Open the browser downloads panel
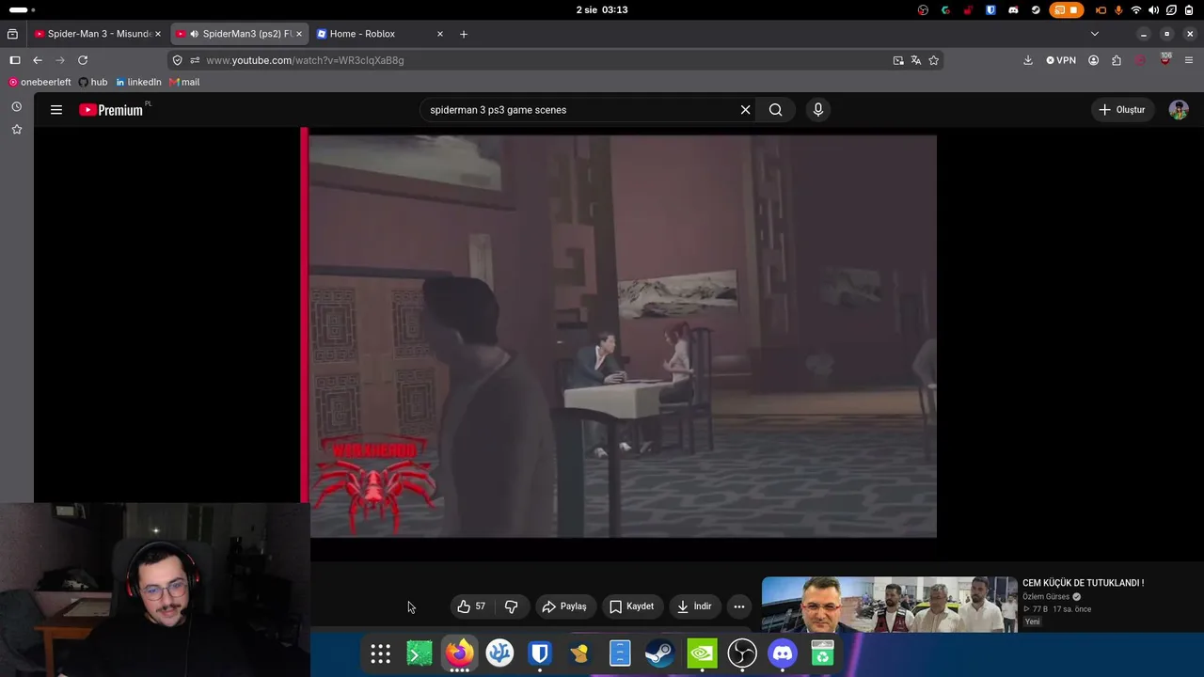This screenshot has width=1204, height=677. click(x=1028, y=60)
